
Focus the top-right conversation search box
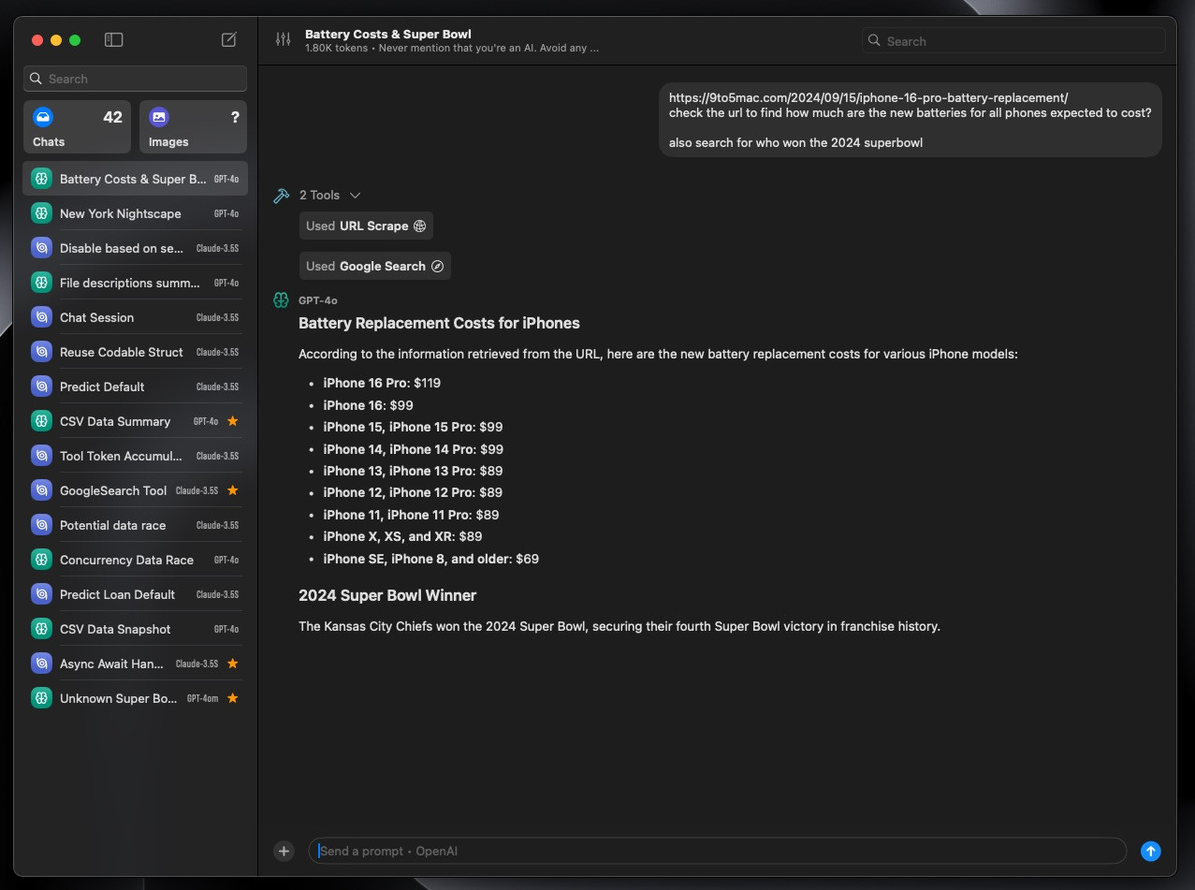(x=1013, y=41)
